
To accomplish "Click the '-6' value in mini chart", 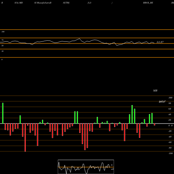I will coord(112,165).
